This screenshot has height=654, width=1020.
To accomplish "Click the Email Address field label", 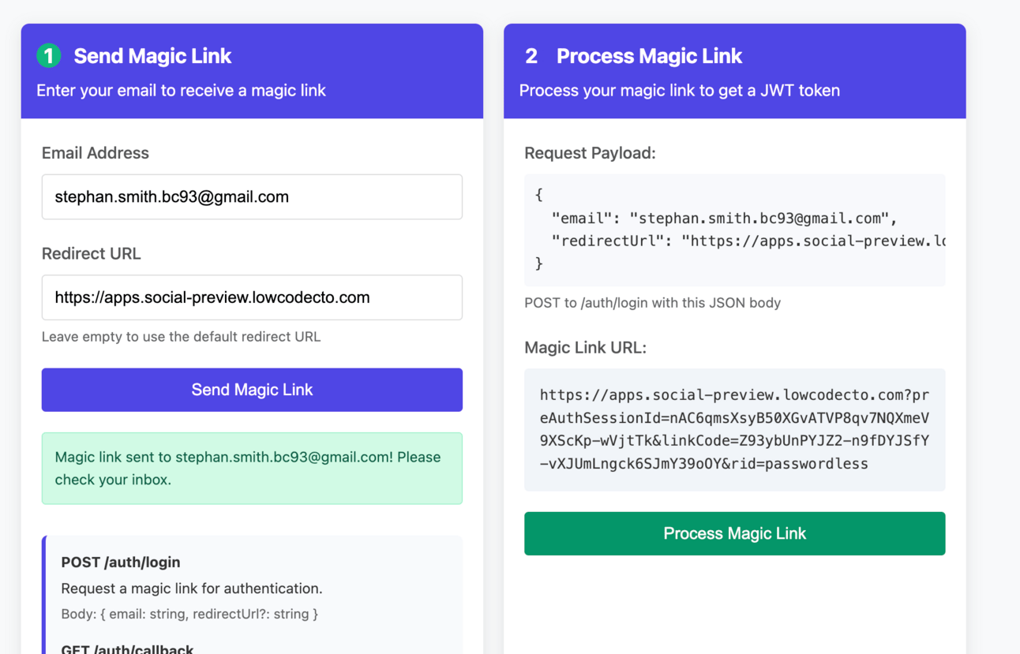I will coord(96,153).
